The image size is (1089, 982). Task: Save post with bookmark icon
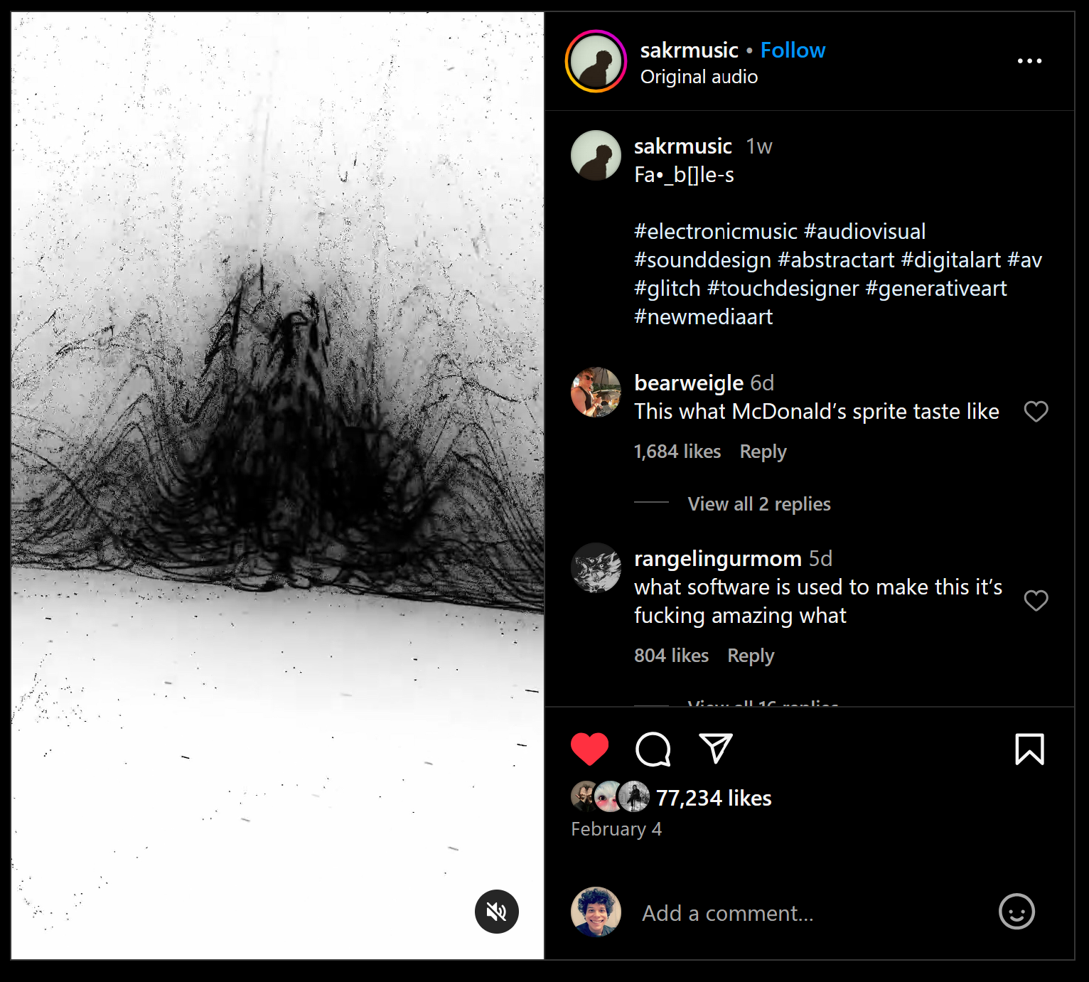tap(1029, 749)
